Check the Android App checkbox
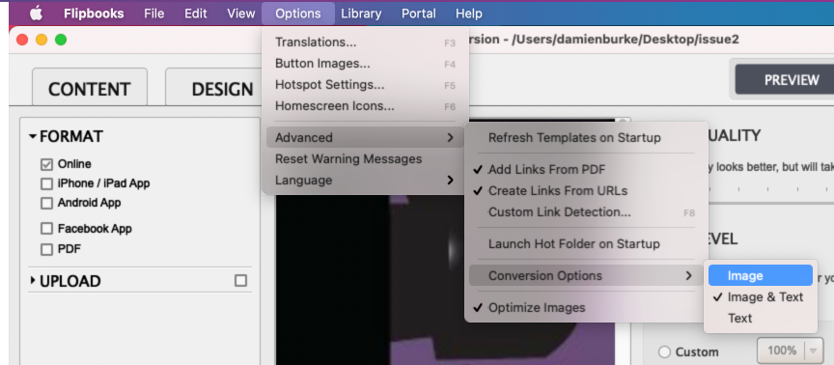 tap(46, 203)
